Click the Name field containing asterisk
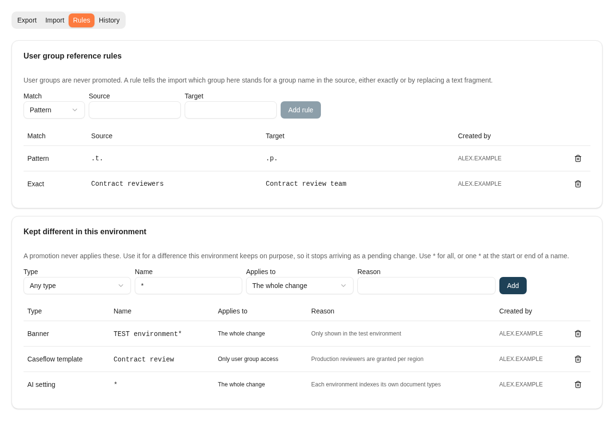This screenshot has height=432, width=614. coord(189,286)
